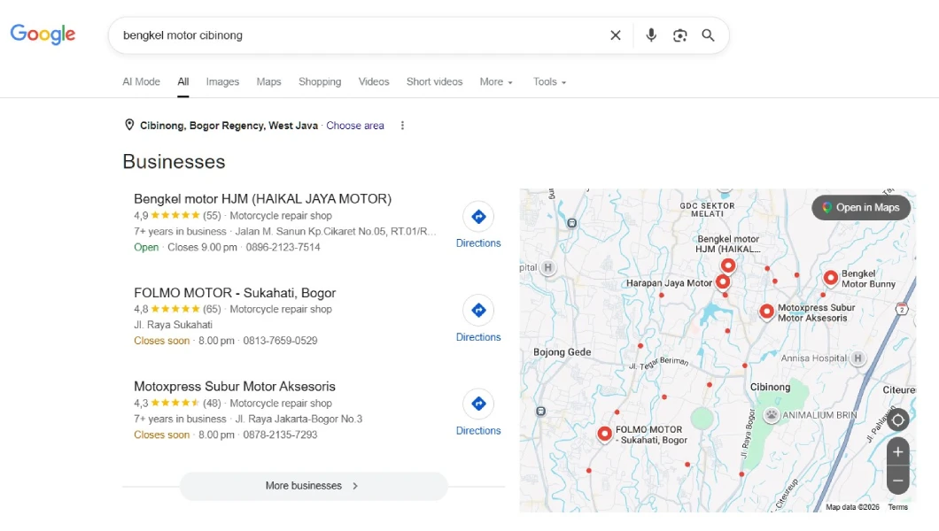Center map on my location icon
Viewport: 939px width, 531px height.
click(x=897, y=419)
